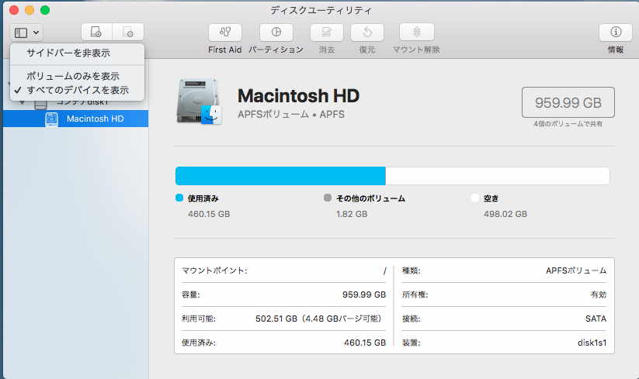Click the Macintosh HD title heading

(x=298, y=96)
